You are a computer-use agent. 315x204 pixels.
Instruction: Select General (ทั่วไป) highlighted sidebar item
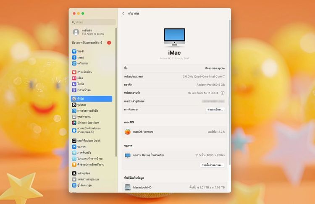92,99
